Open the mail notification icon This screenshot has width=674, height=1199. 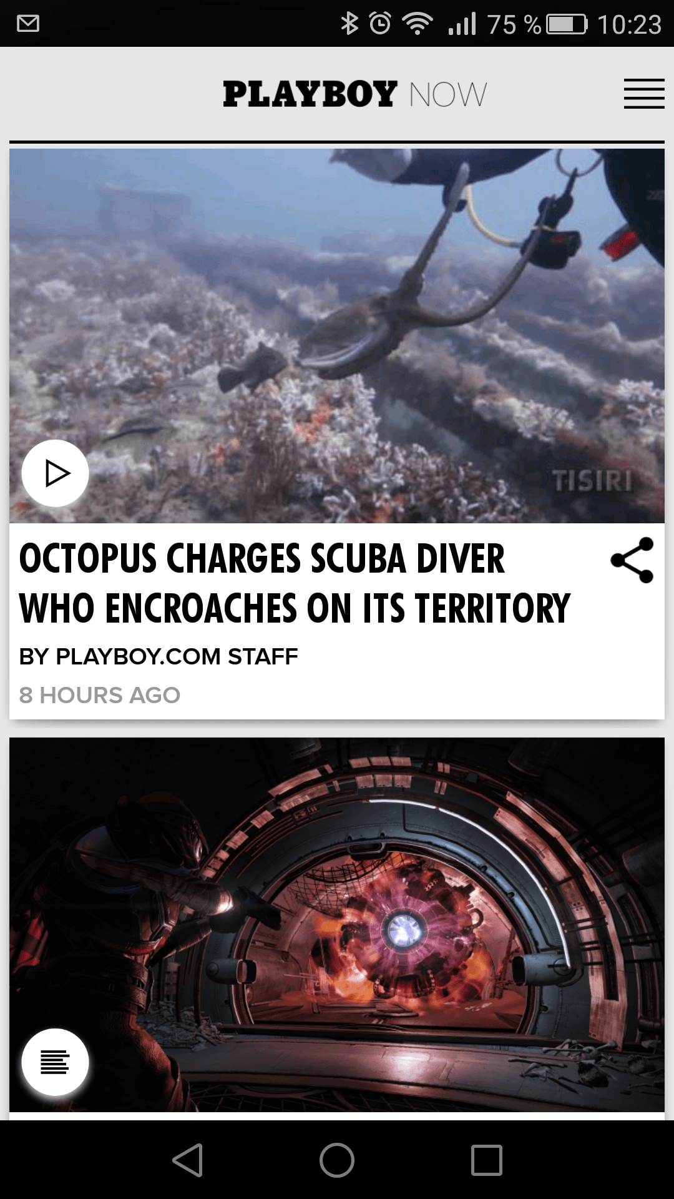28,24
